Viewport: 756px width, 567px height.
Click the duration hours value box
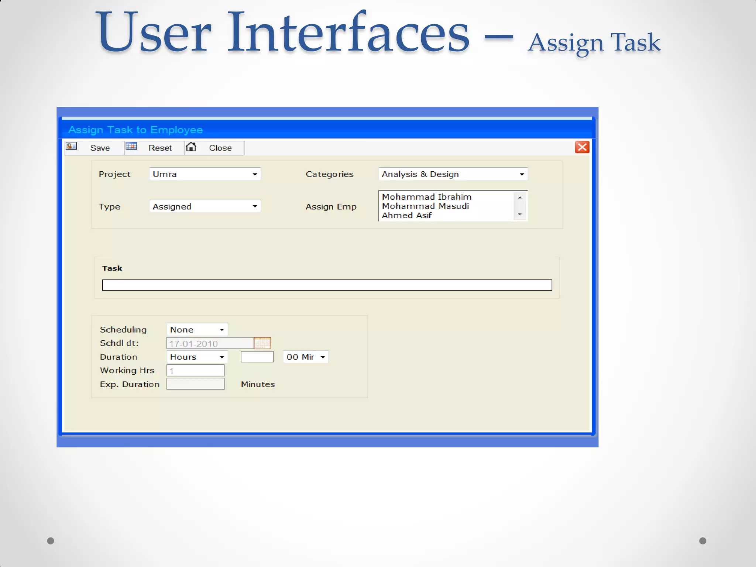point(257,357)
